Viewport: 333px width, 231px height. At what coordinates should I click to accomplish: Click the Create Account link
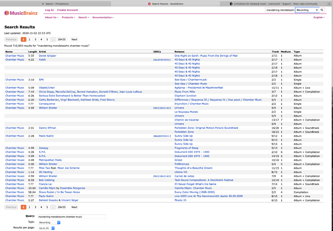pyautogui.click(x=68, y=10)
